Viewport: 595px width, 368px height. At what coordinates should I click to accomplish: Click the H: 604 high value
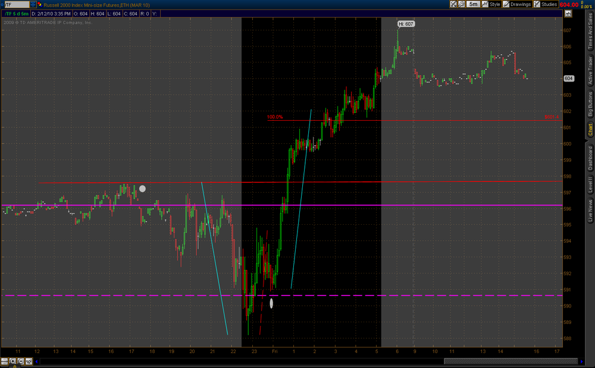pyautogui.click(x=97, y=14)
